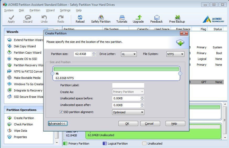Launch Extend Partition Wizard
Screen dimensions: 229x148
coord(25,40)
